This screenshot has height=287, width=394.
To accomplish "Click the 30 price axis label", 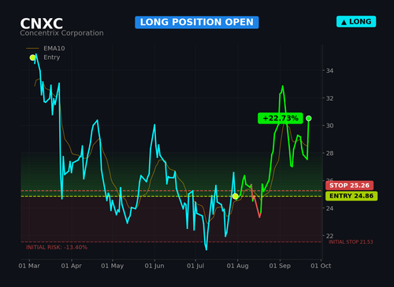I will tap(329, 126).
